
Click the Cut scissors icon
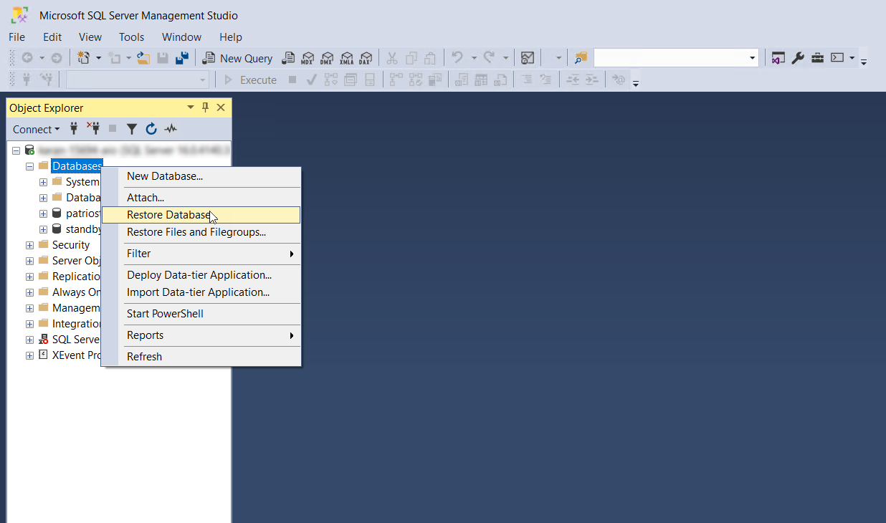click(x=392, y=58)
